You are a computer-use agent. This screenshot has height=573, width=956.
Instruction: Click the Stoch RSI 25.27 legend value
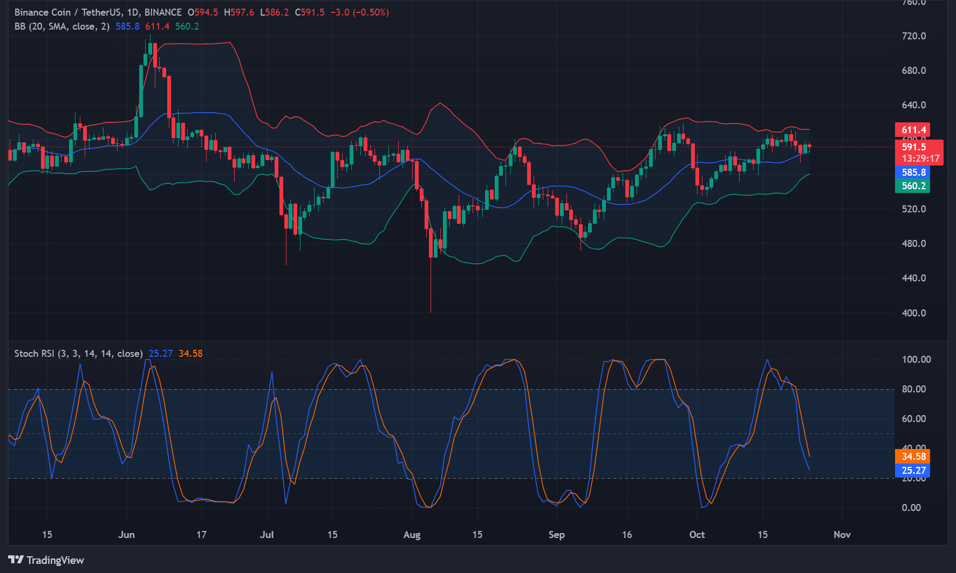pyautogui.click(x=161, y=354)
